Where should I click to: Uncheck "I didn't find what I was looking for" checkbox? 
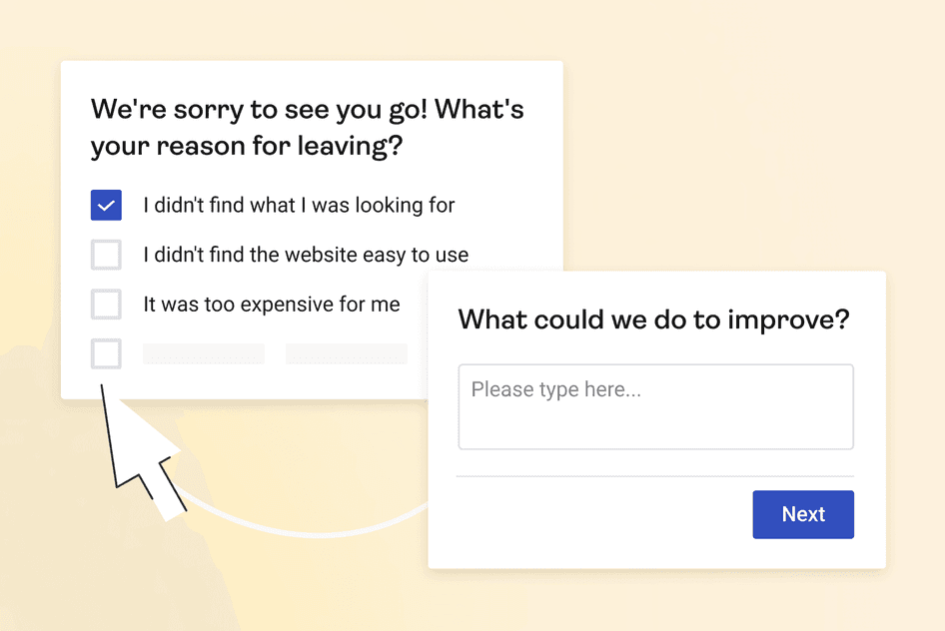(x=106, y=205)
